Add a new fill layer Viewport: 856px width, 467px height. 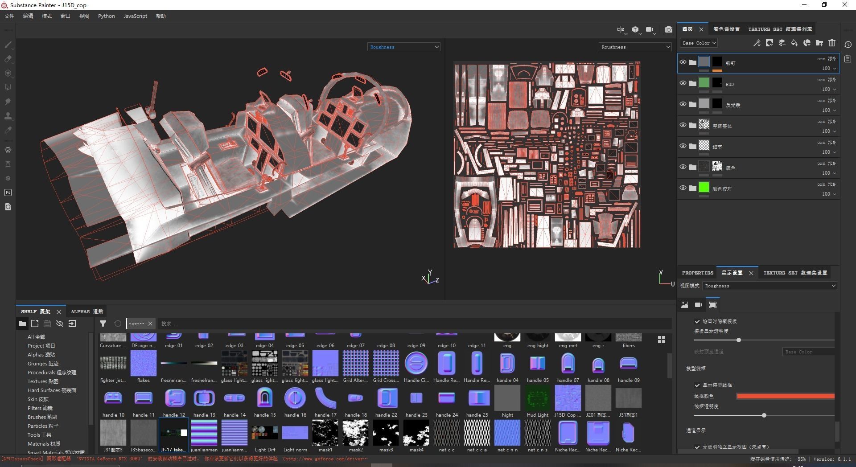(x=794, y=43)
